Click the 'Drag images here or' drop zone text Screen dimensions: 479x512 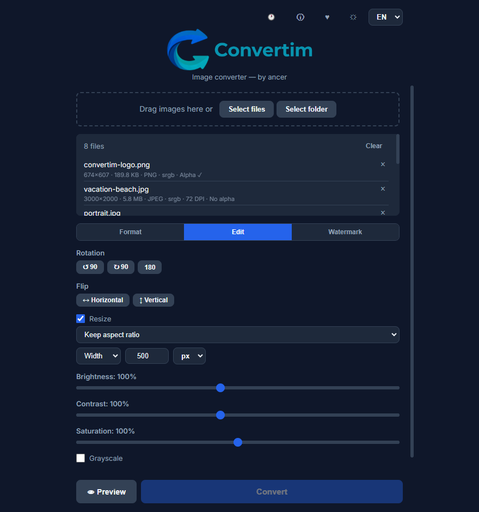tap(176, 109)
